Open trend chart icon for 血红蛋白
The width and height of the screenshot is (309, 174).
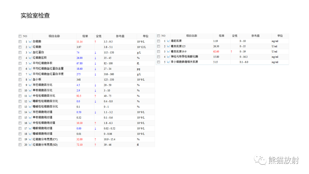[30, 52]
